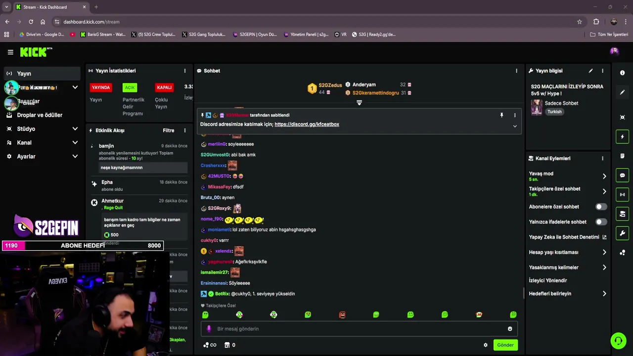Click the Gönder send button
This screenshot has height=356, width=633.
(505, 345)
